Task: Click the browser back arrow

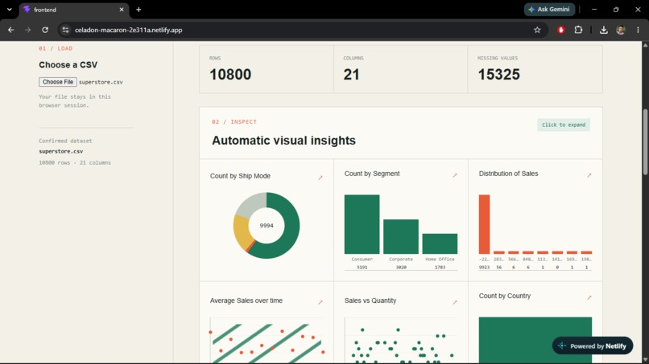Action: [11, 30]
